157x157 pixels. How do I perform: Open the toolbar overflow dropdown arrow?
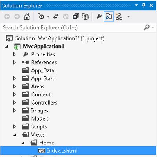[x=128, y=17]
